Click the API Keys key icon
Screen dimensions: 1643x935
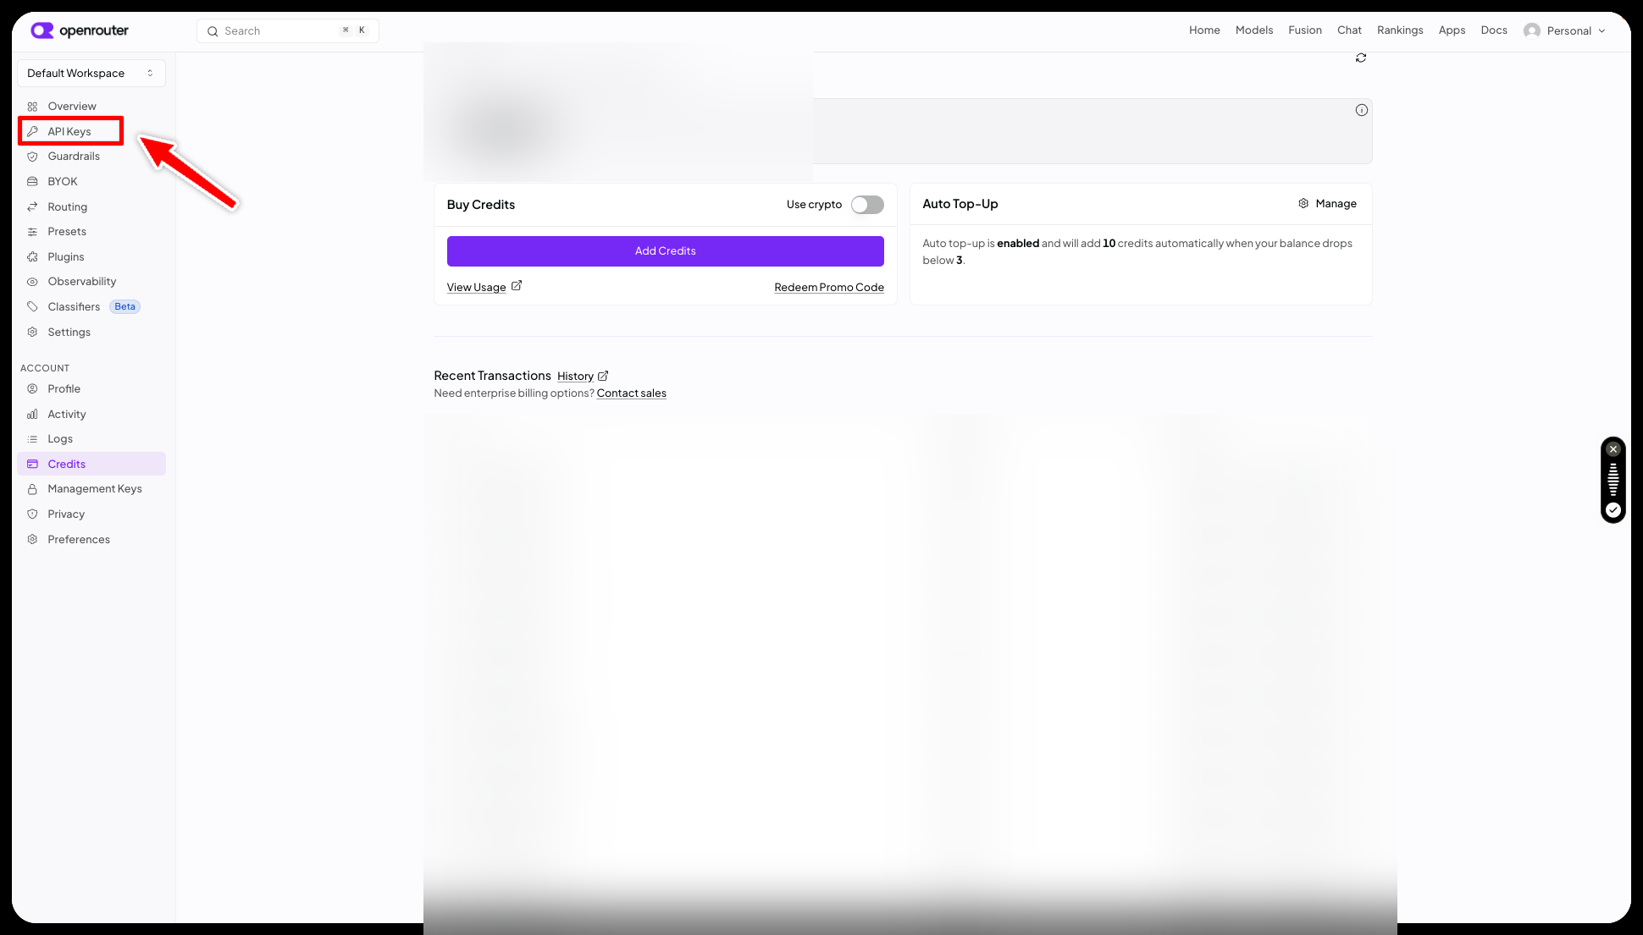click(x=32, y=131)
